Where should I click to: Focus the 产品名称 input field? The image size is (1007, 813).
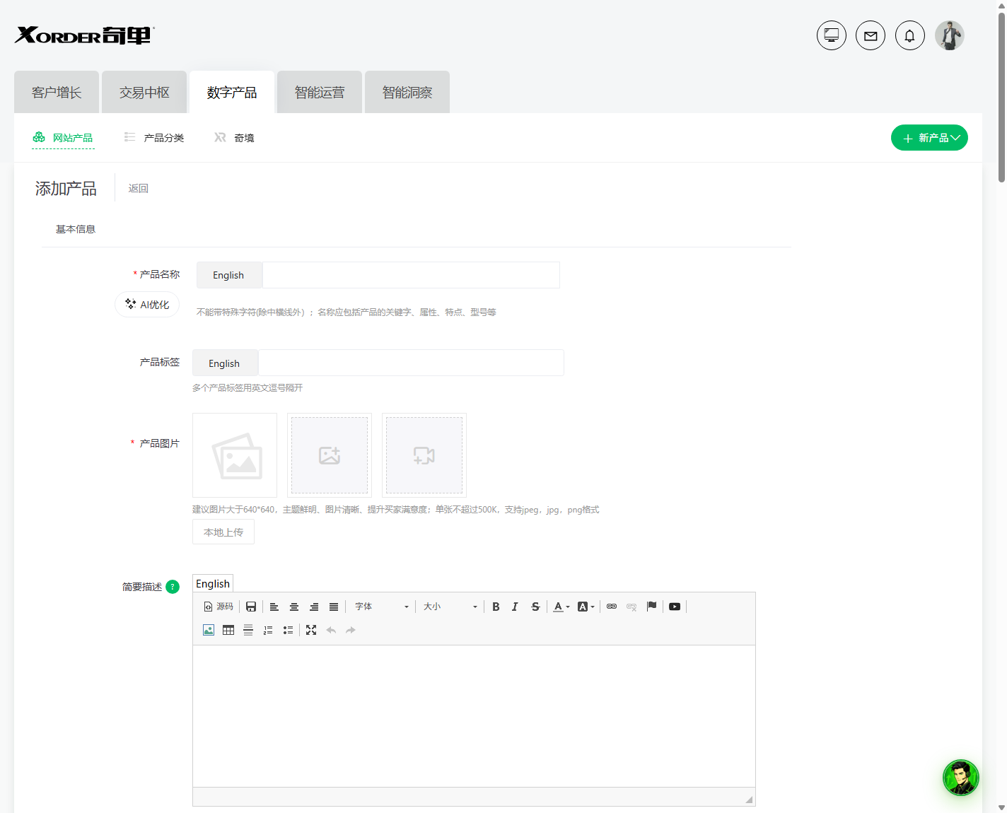(411, 275)
